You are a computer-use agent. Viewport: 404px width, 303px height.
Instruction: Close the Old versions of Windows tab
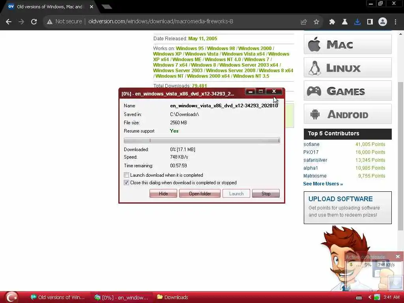[92, 7]
